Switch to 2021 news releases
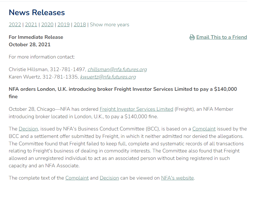 (x=31, y=25)
